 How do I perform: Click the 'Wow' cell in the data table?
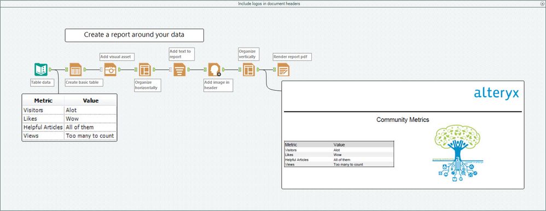(x=90, y=119)
